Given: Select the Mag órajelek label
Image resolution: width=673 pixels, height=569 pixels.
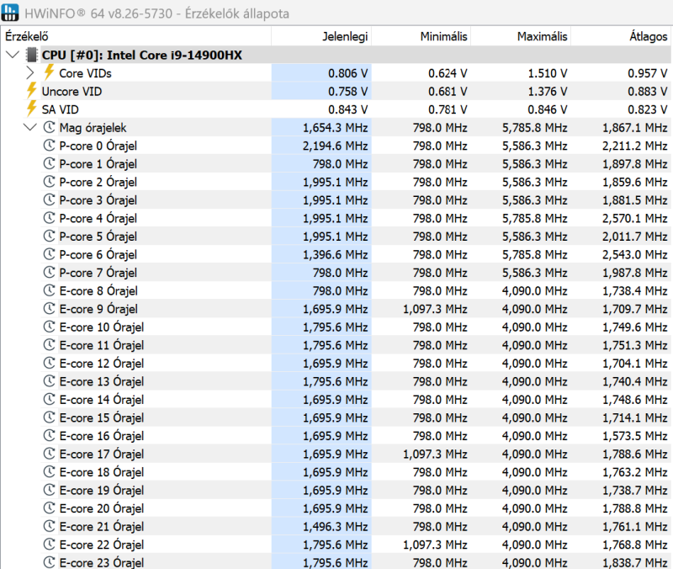Looking at the screenshot, I should tap(93, 128).
